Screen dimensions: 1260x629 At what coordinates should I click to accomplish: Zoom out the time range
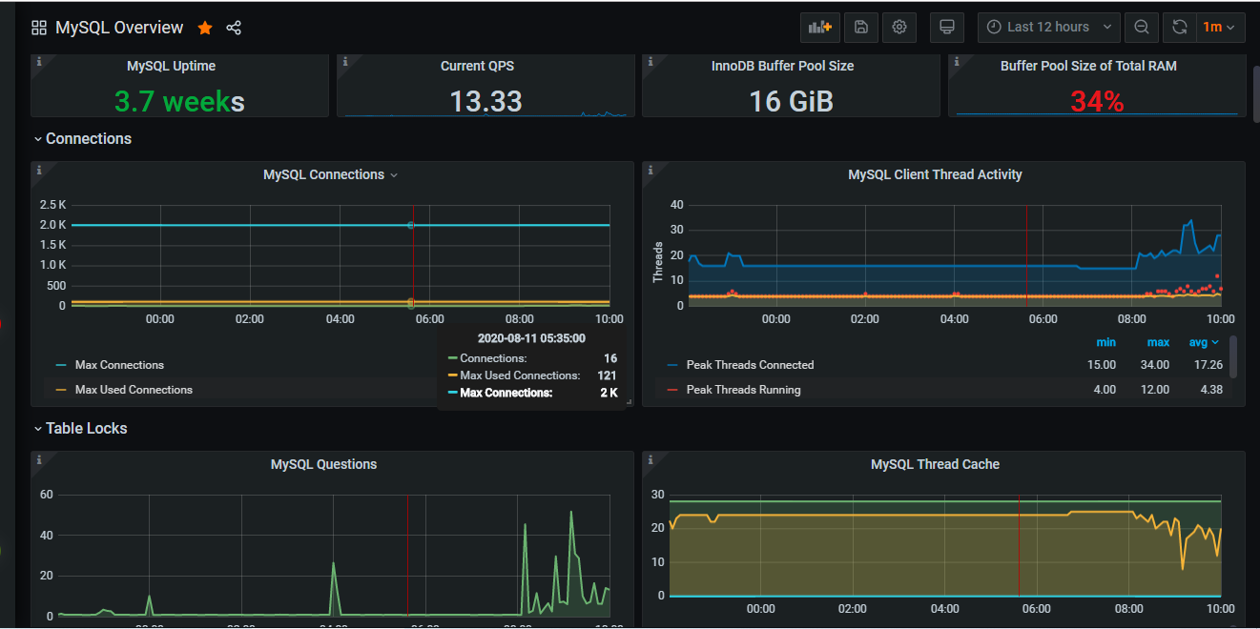pyautogui.click(x=1141, y=27)
